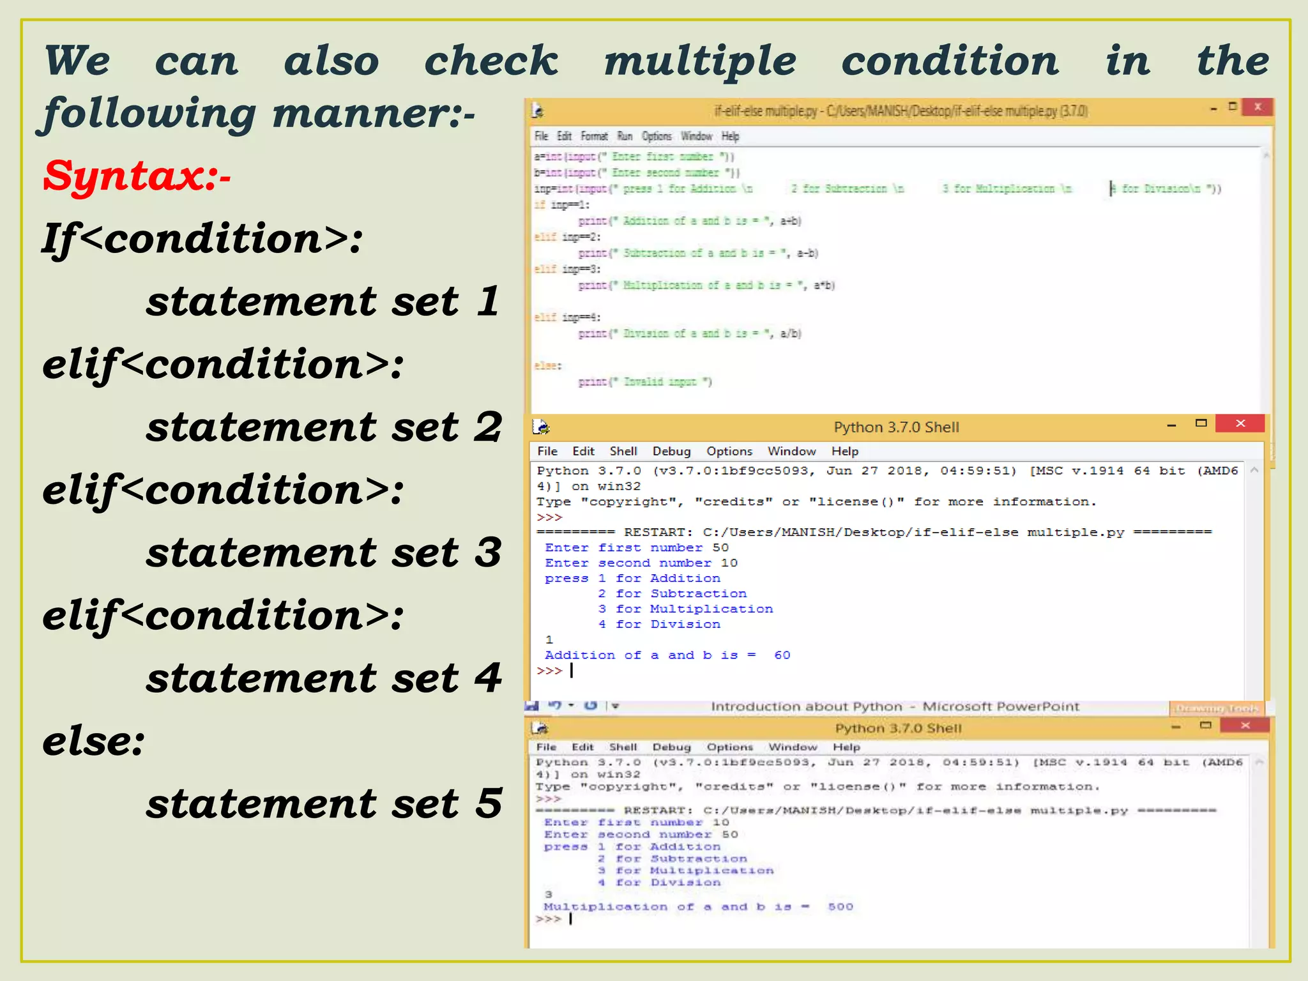Minimize the bottom Python Shell window

(x=1176, y=726)
